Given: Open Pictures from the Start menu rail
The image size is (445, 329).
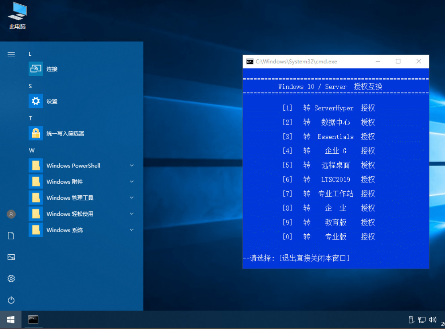Looking at the screenshot, I should [11, 257].
